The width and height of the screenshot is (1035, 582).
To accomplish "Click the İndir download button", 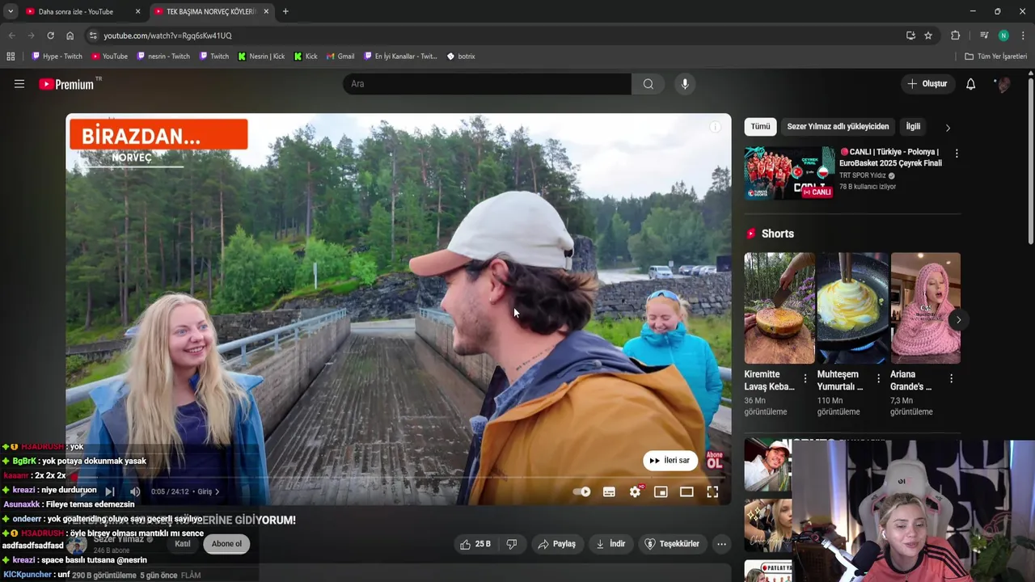I will pyautogui.click(x=610, y=544).
